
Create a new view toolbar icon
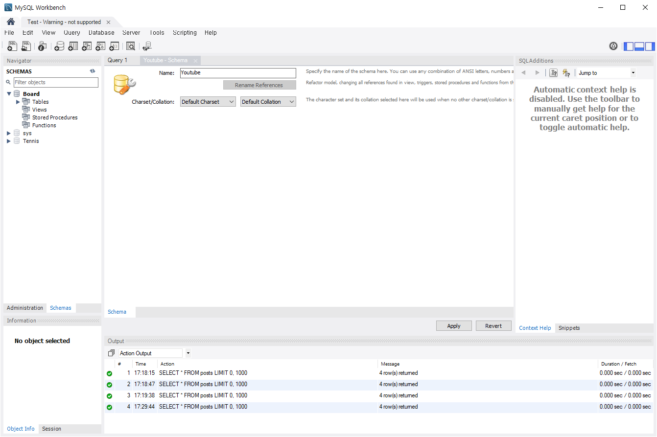(x=87, y=46)
